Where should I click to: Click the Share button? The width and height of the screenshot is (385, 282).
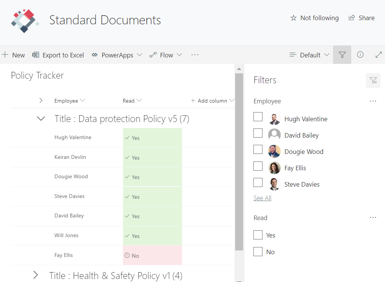pos(361,18)
